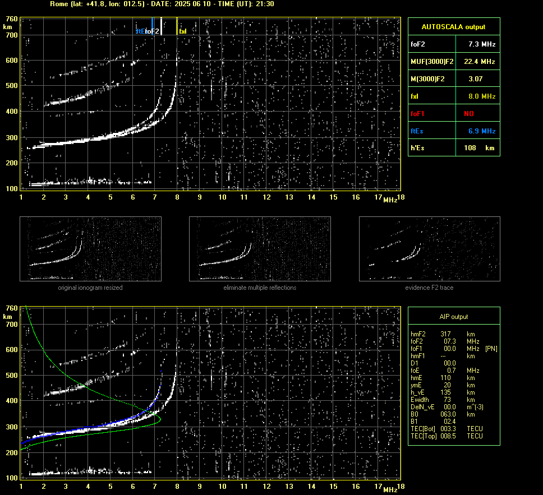This screenshot has height=495, width=543.
Task: Select the Ewidth 73 km row
Action: 443,400
